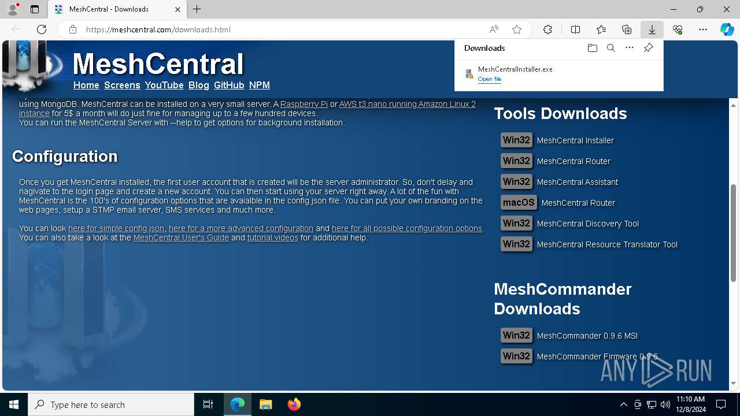Toggle the Read aloud icon
This screenshot has height=416, width=740.
coord(494,29)
